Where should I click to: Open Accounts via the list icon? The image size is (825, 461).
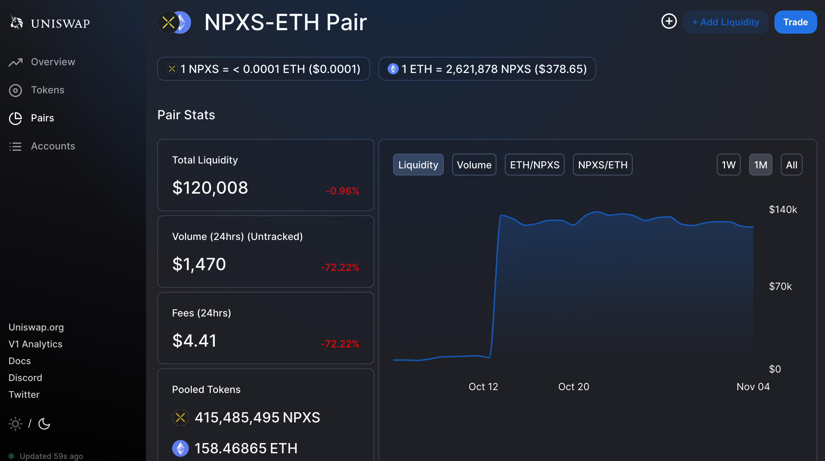pos(15,146)
